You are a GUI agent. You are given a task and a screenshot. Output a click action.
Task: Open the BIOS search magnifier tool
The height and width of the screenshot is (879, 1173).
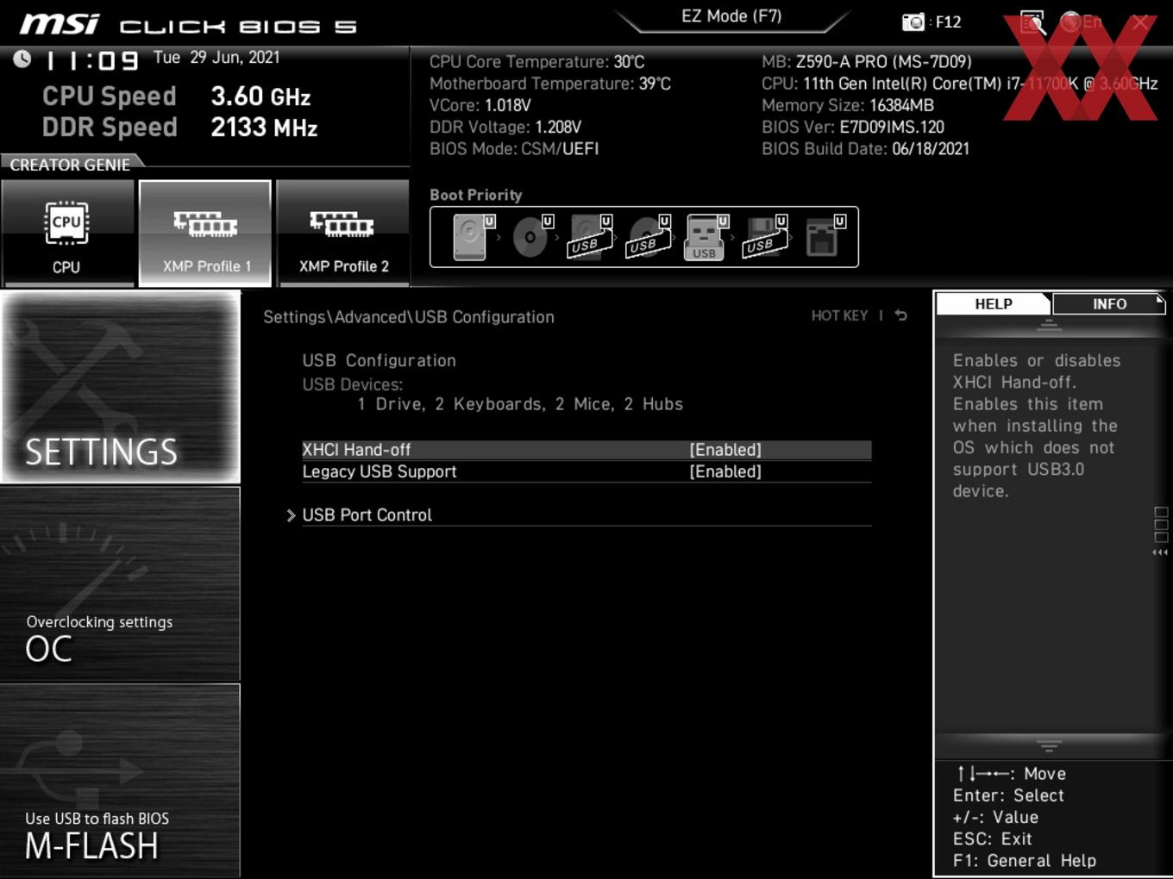pos(1032,22)
